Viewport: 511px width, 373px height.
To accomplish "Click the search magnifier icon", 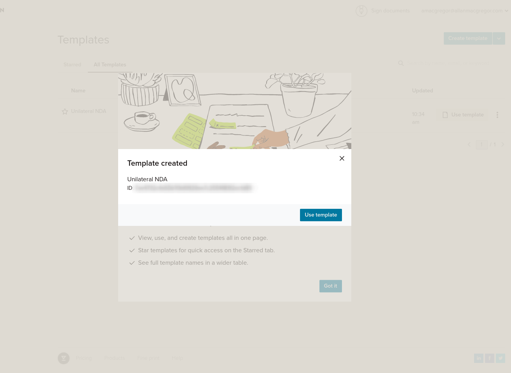I will click(401, 63).
